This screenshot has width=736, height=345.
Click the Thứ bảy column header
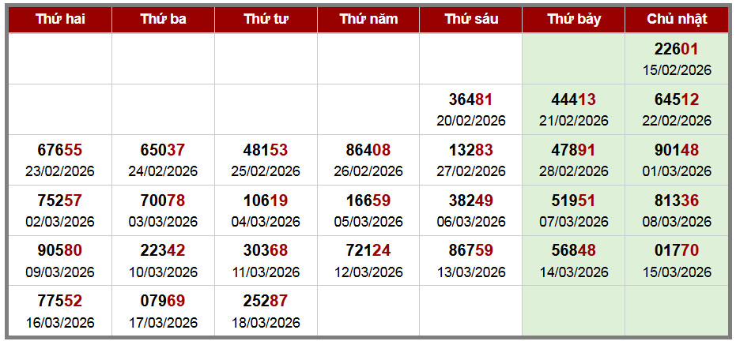[574, 19]
